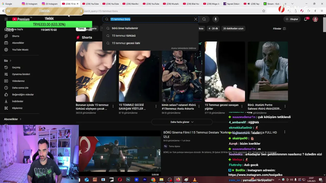This screenshot has height=183, width=326.
Task: Open VLC media player from taskbar
Action: click(x=195, y=180)
